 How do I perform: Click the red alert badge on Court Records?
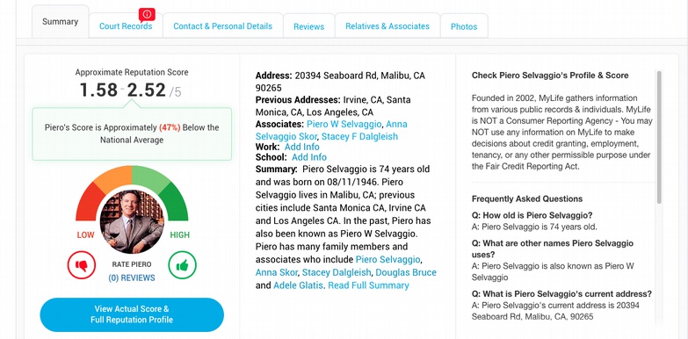tap(147, 14)
